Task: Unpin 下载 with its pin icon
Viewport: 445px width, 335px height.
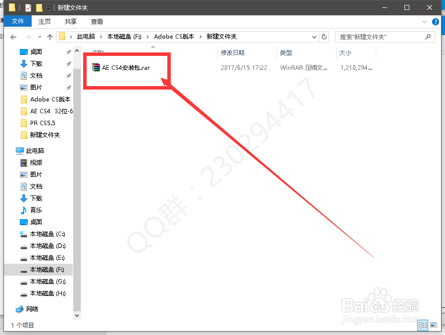Action: tap(68, 64)
